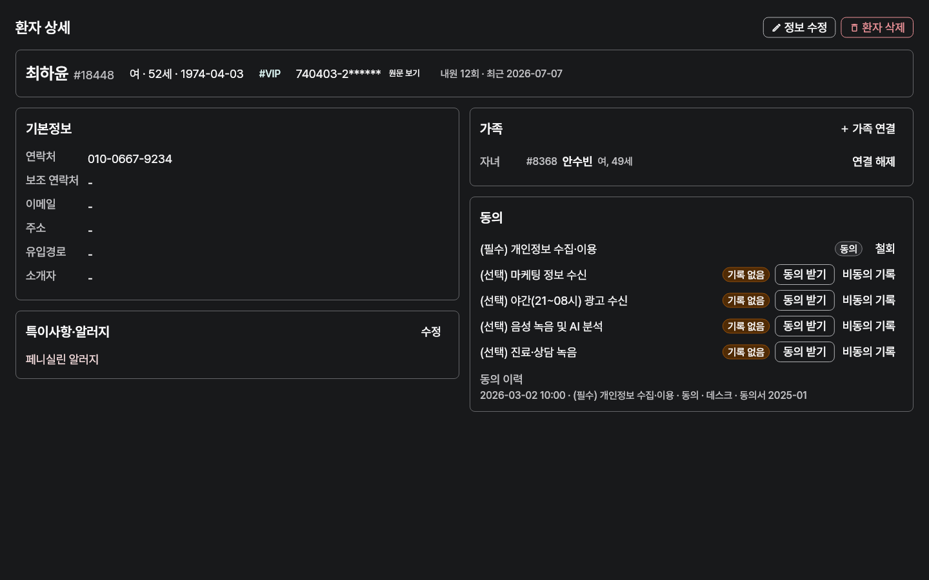This screenshot has width=929, height=580.
Task: Click family ID #8368
Action: coord(541,162)
